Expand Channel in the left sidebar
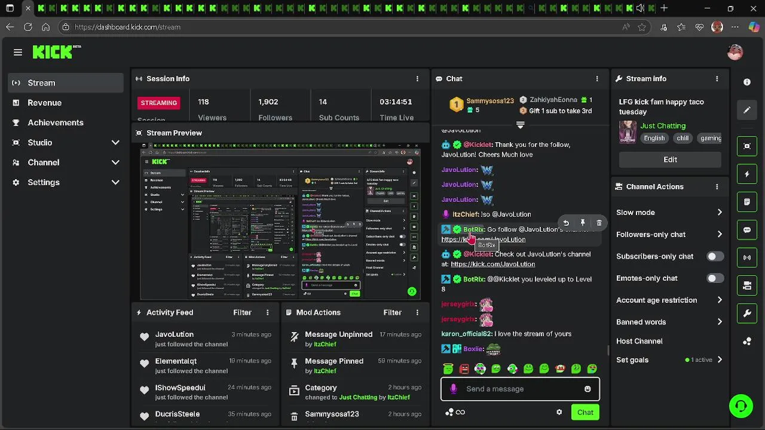The height and width of the screenshot is (430, 765). [66, 162]
